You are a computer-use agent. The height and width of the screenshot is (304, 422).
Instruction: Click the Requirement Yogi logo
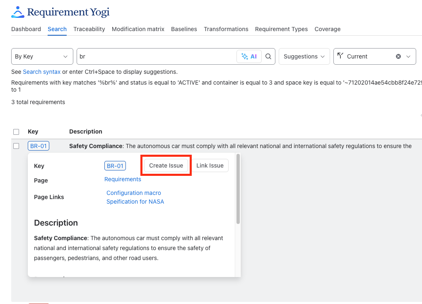click(60, 12)
